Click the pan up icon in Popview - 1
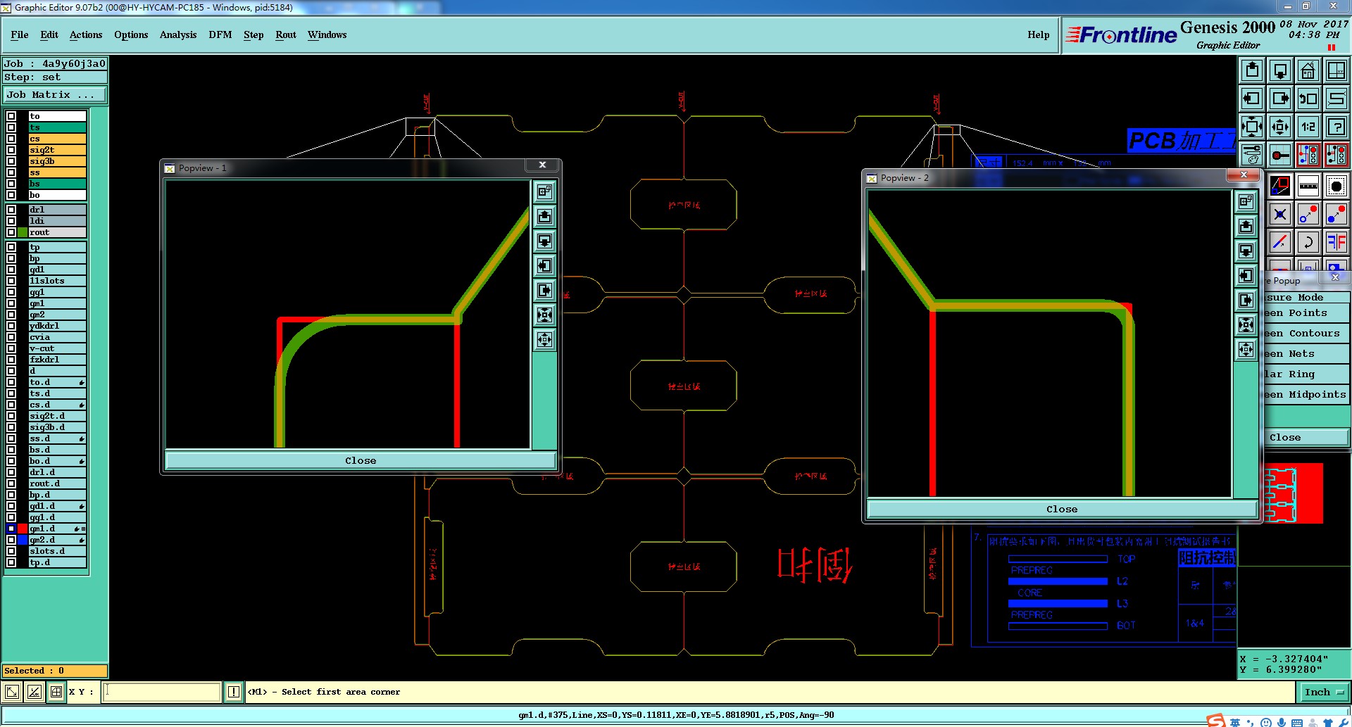1352x727 pixels. [x=545, y=216]
